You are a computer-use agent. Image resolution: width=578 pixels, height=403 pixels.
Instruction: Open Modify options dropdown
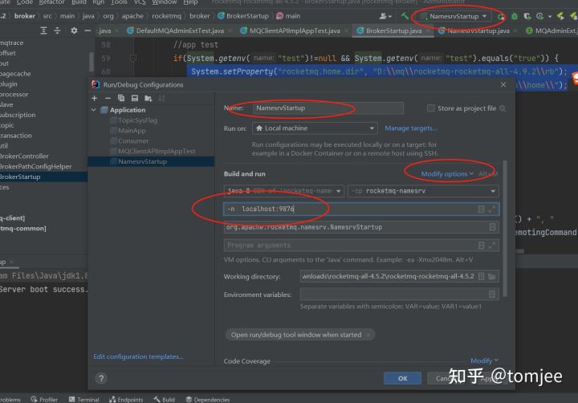[447, 173]
